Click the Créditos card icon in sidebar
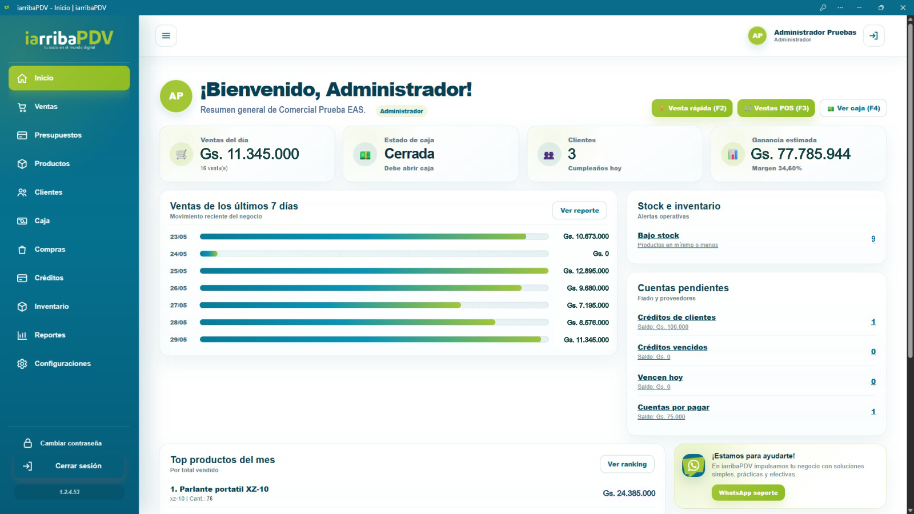The width and height of the screenshot is (914, 514). [x=22, y=278]
